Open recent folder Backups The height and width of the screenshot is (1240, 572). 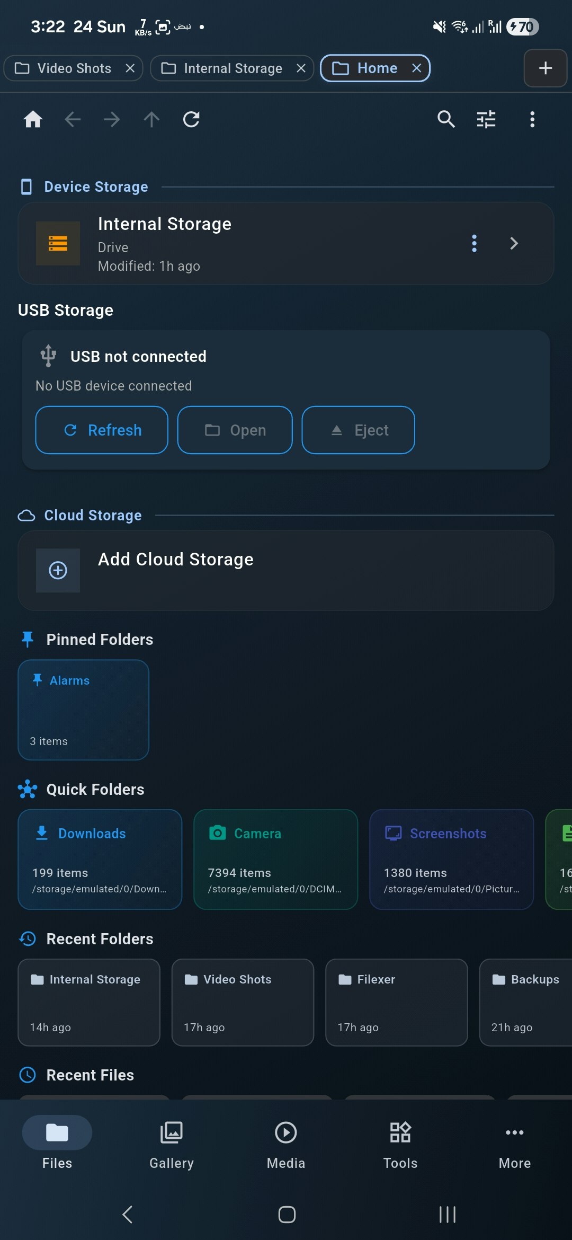(x=526, y=1002)
